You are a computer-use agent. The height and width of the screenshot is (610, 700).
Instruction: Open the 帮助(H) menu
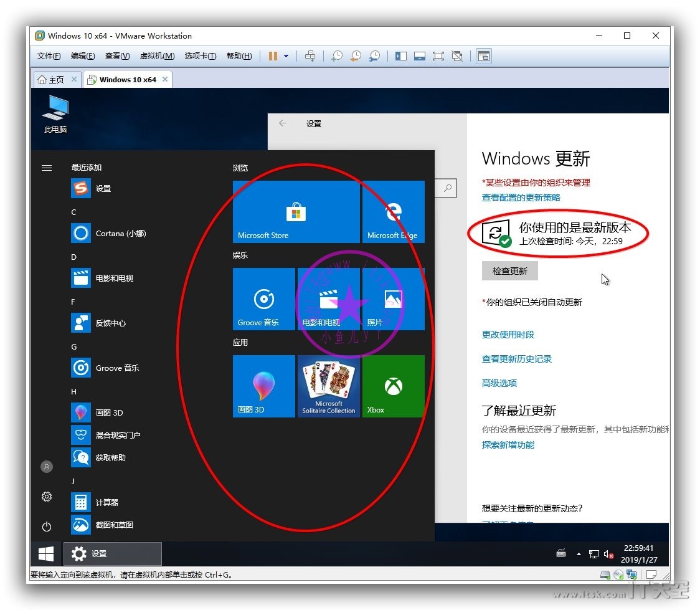click(x=239, y=56)
